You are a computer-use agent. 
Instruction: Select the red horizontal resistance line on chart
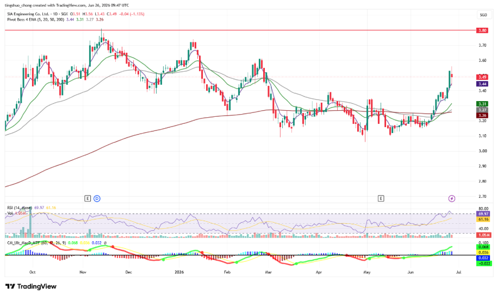point(240,30)
